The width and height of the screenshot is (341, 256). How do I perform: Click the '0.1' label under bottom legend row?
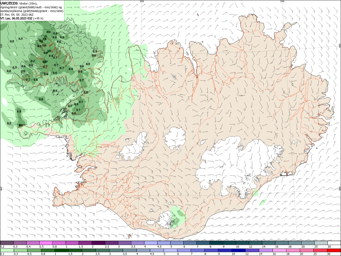pos(2,254)
